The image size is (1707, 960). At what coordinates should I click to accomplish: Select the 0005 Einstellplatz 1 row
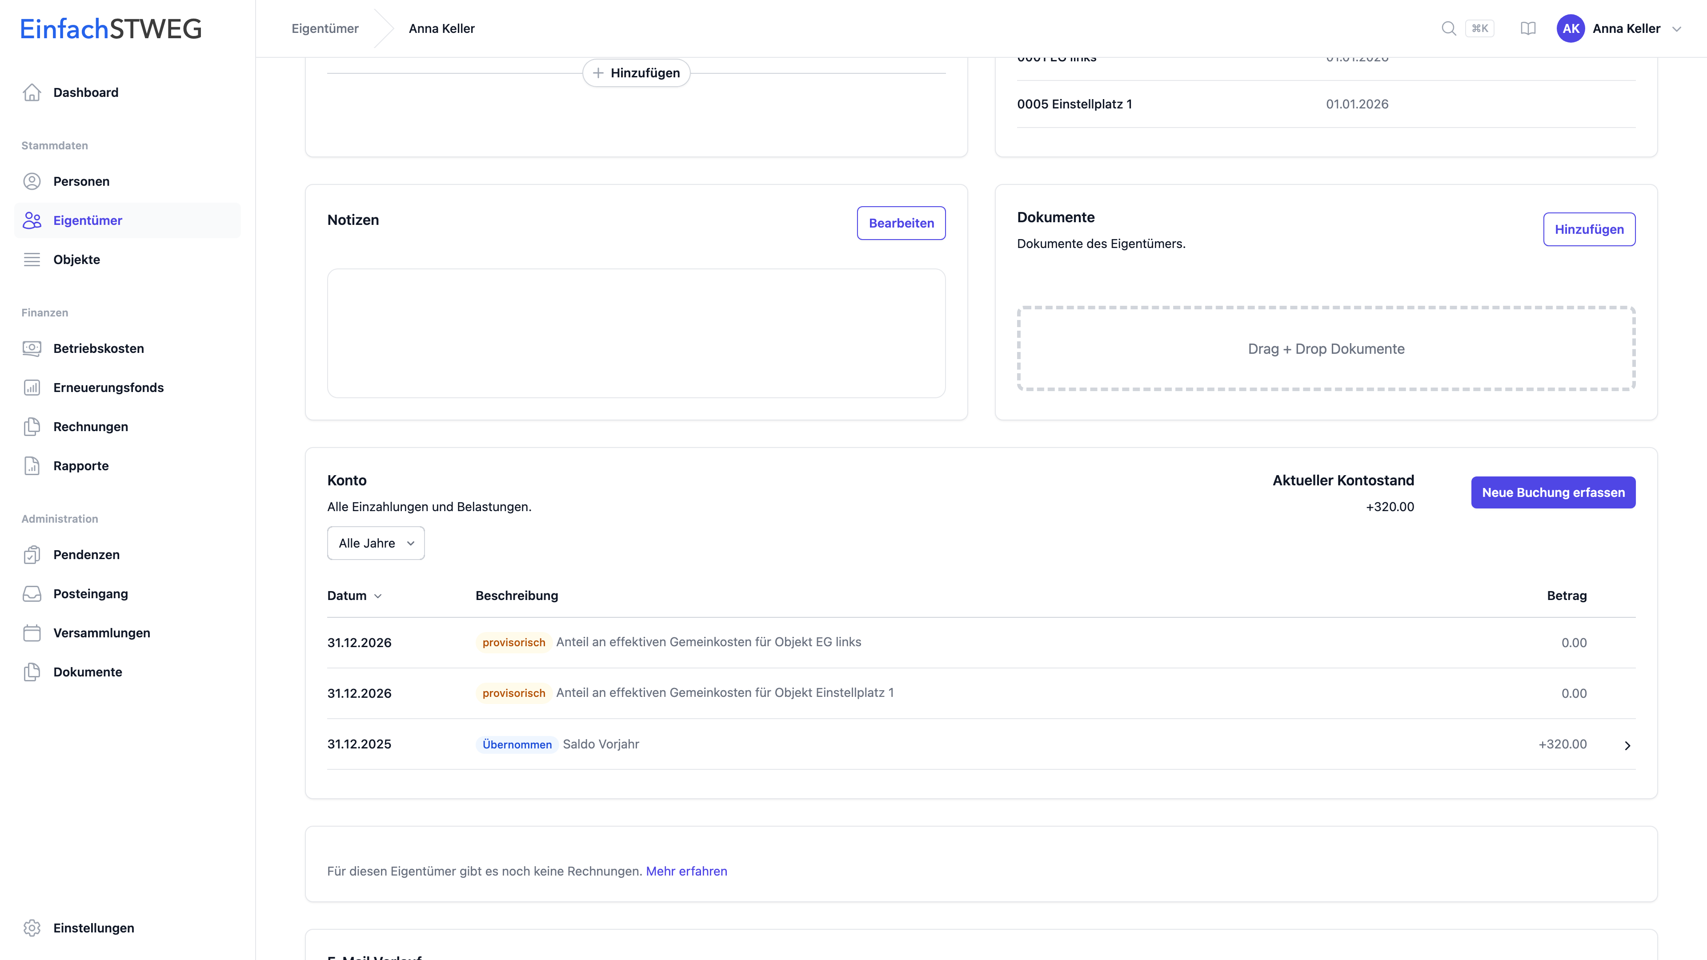(1326, 104)
